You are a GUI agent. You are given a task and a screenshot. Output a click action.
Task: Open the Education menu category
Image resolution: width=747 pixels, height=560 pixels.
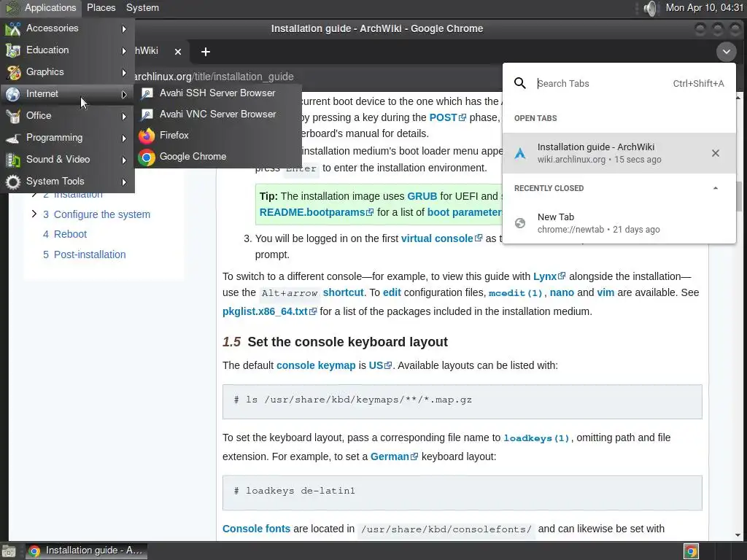coord(67,50)
